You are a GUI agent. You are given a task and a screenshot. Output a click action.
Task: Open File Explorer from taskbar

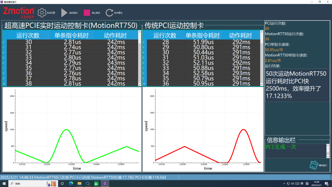click(x=79, y=184)
